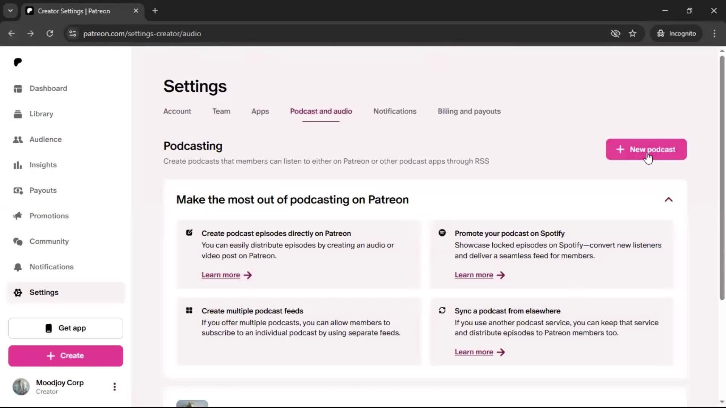Screen dimensions: 726x408
Task: Click the sync arrows icon
Action: [x=442, y=311]
